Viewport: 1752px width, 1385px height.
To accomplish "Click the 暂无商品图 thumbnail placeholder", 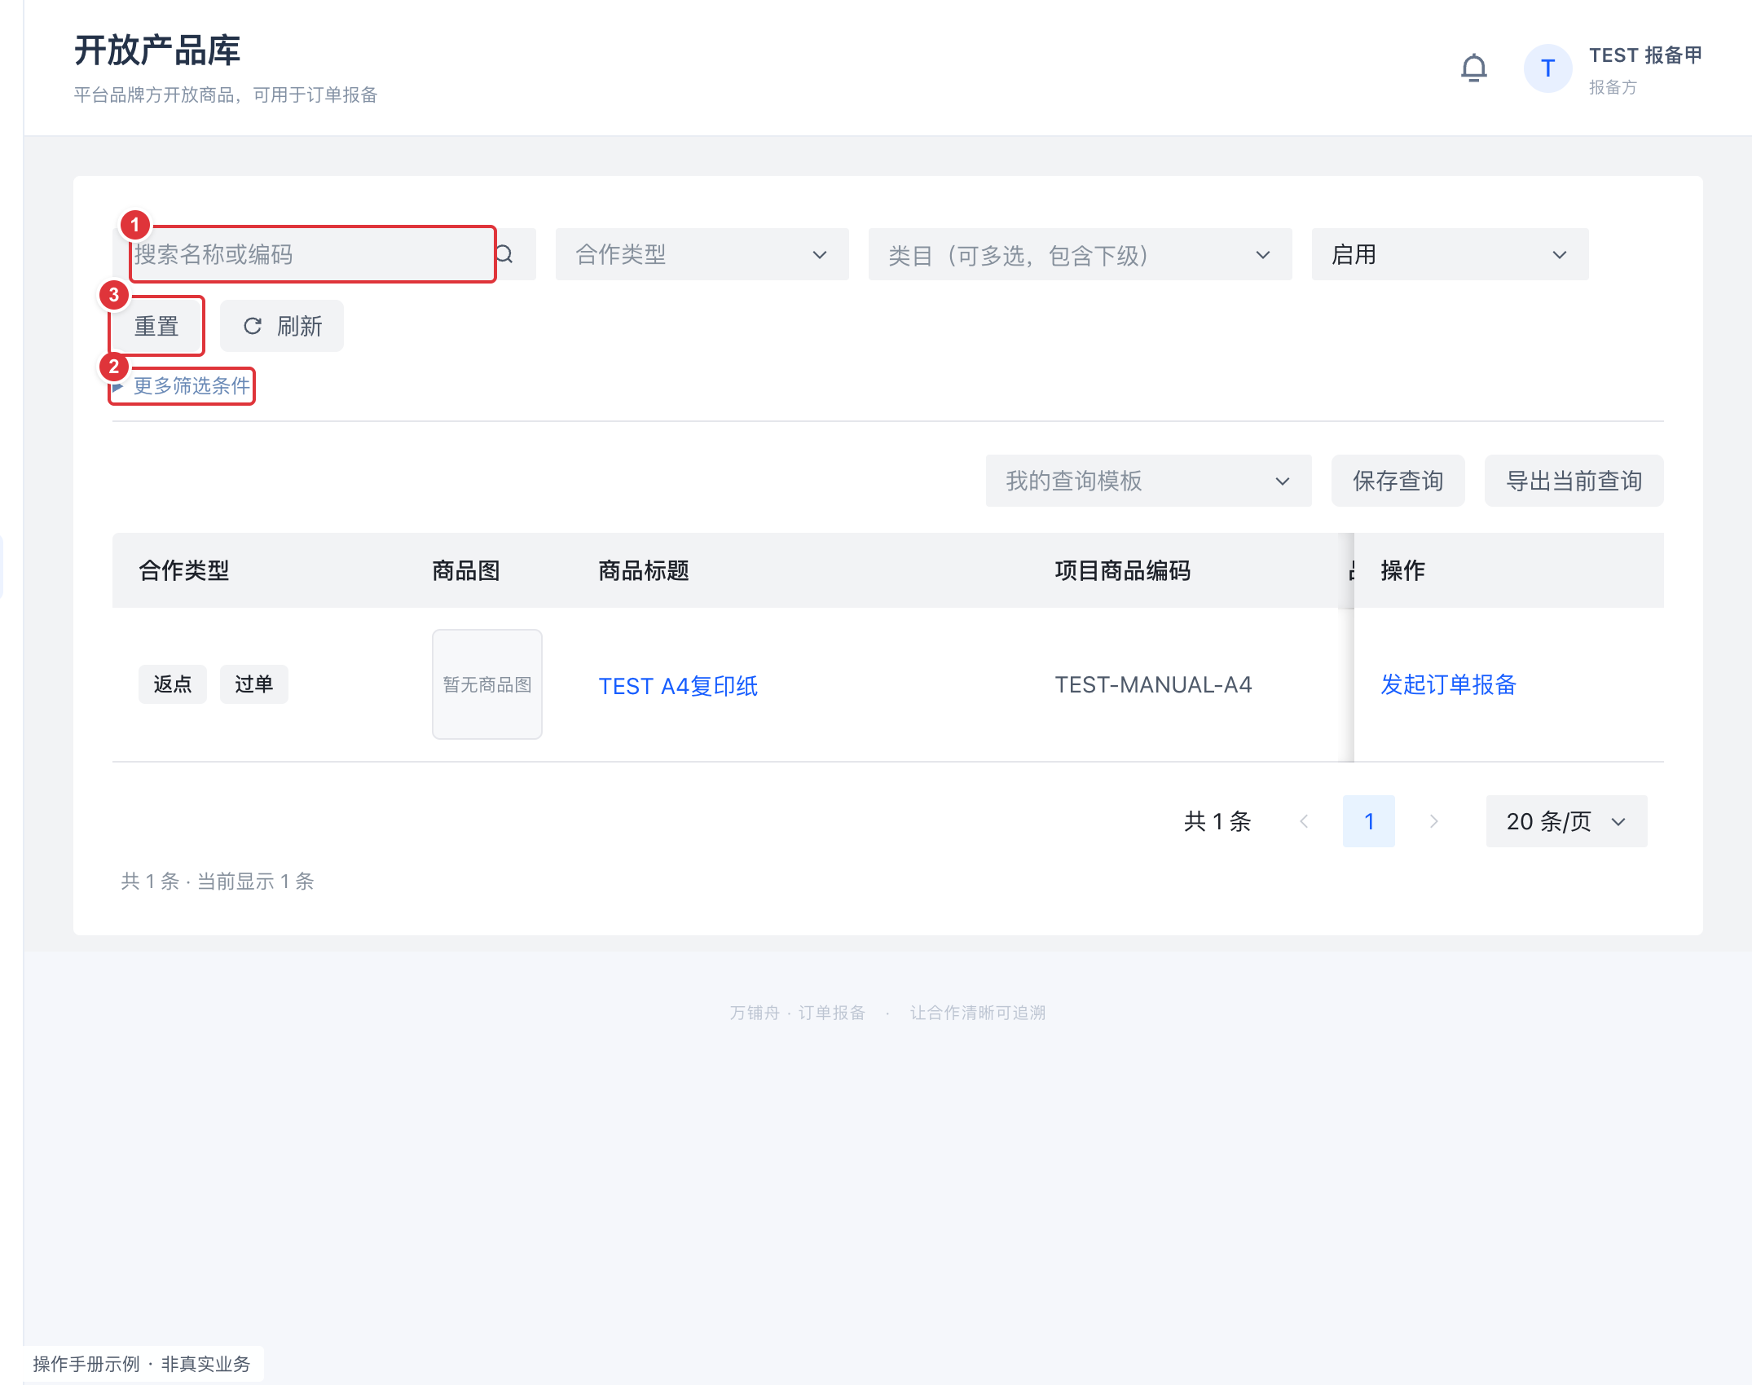I will click(487, 684).
